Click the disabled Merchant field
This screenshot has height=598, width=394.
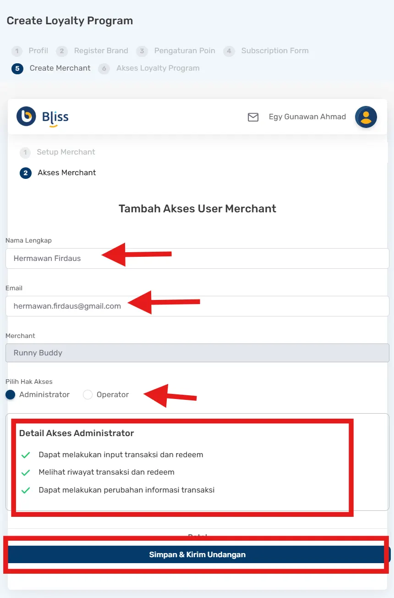click(197, 353)
